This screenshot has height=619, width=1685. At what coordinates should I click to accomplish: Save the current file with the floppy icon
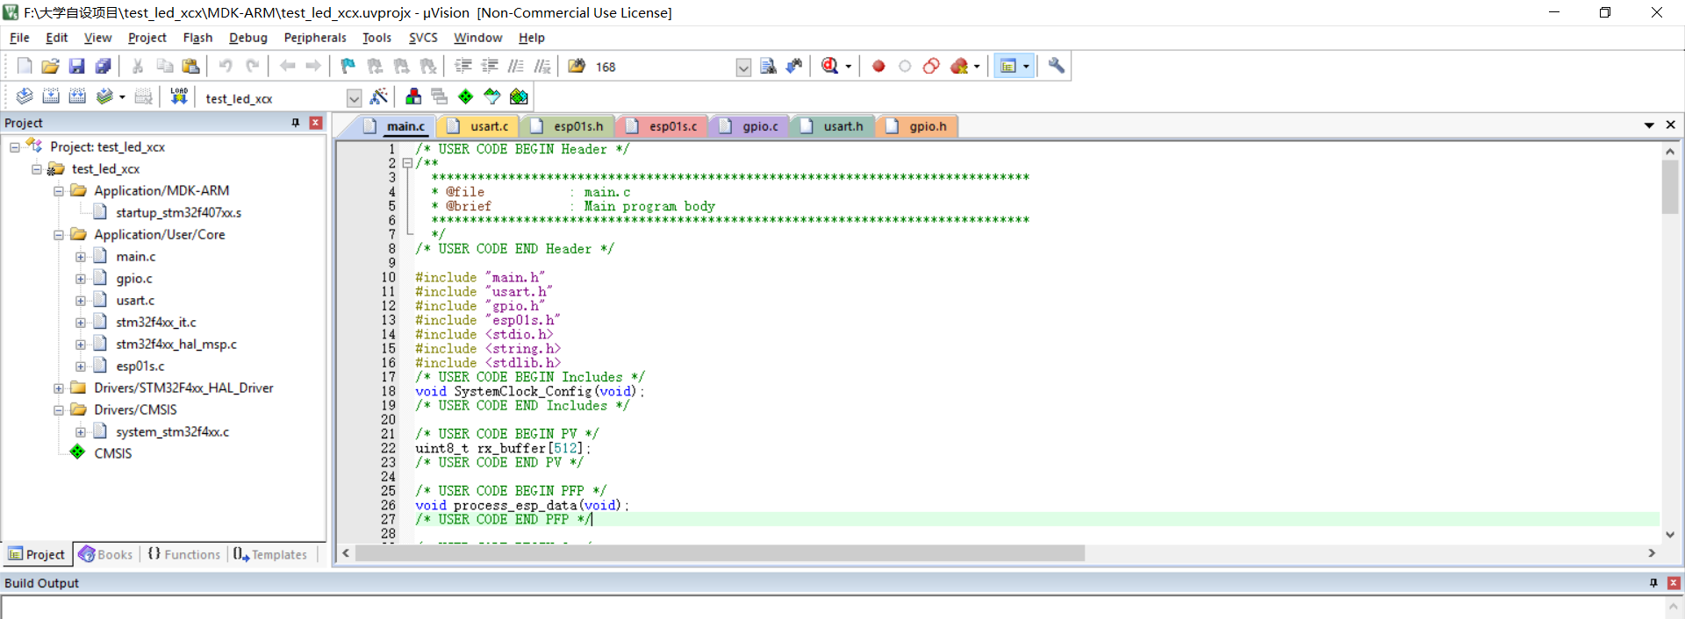coord(77,66)
